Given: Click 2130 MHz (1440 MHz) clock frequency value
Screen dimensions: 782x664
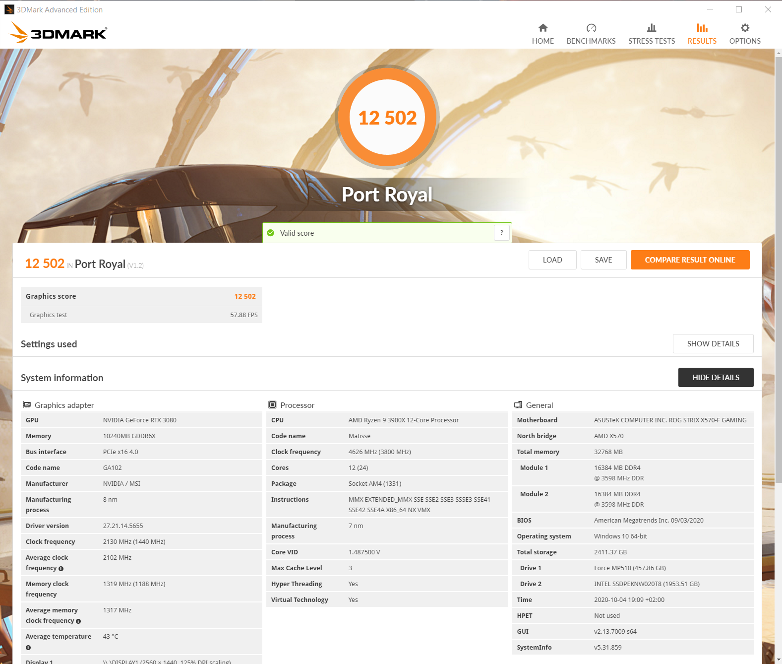Looking at the screenshot, I should 134,541.
